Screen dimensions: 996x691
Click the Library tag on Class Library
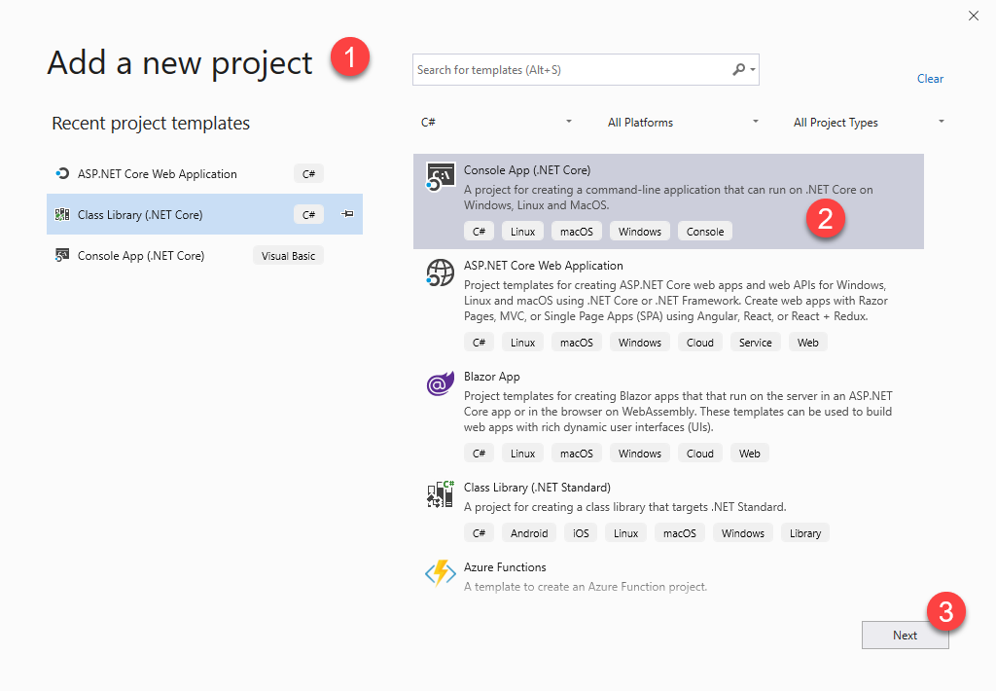point(804,533)
